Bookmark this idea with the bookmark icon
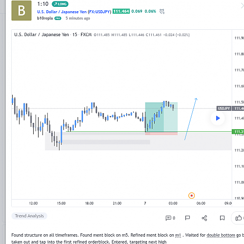 [222, 218]
